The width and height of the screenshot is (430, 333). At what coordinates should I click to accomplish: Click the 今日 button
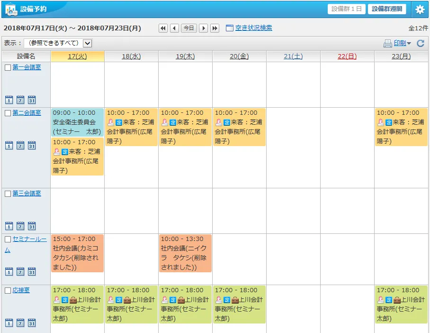pos(189,28)
